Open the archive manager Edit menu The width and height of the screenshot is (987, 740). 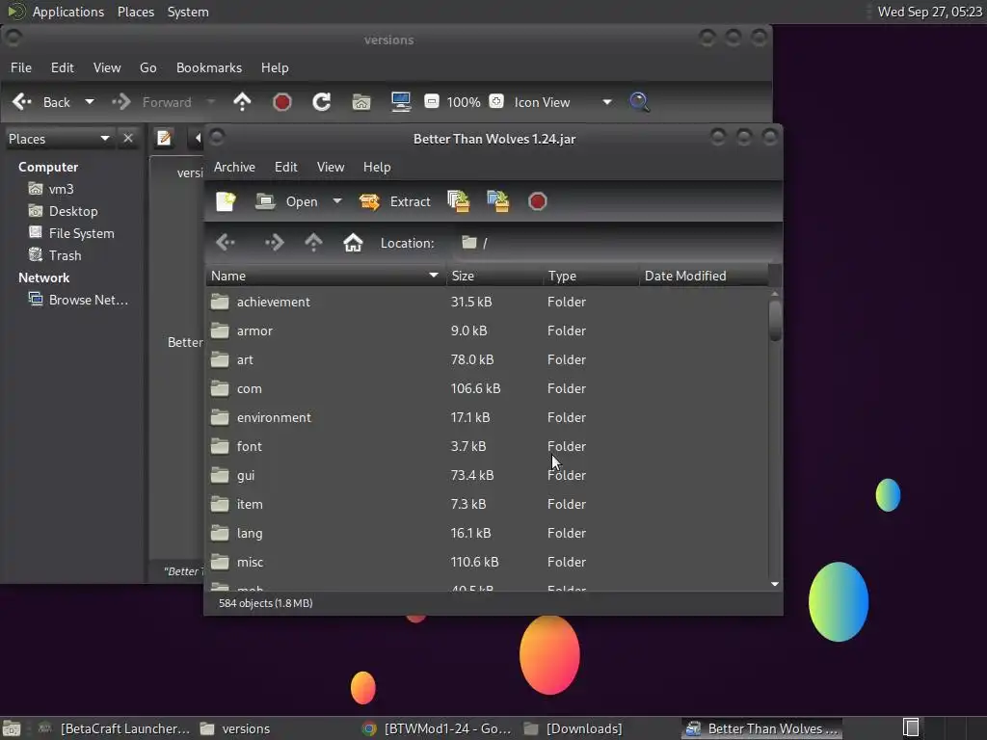(285, 167)
